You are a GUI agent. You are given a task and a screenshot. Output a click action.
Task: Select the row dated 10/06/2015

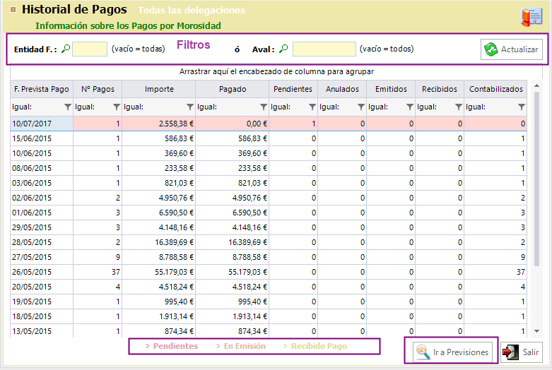269,153
